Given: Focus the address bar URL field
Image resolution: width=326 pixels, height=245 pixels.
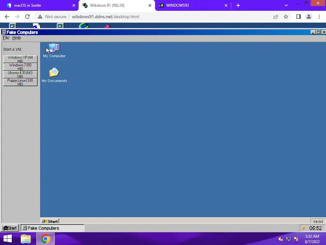Looking at the screenshot, I should [x=106, y=17].
